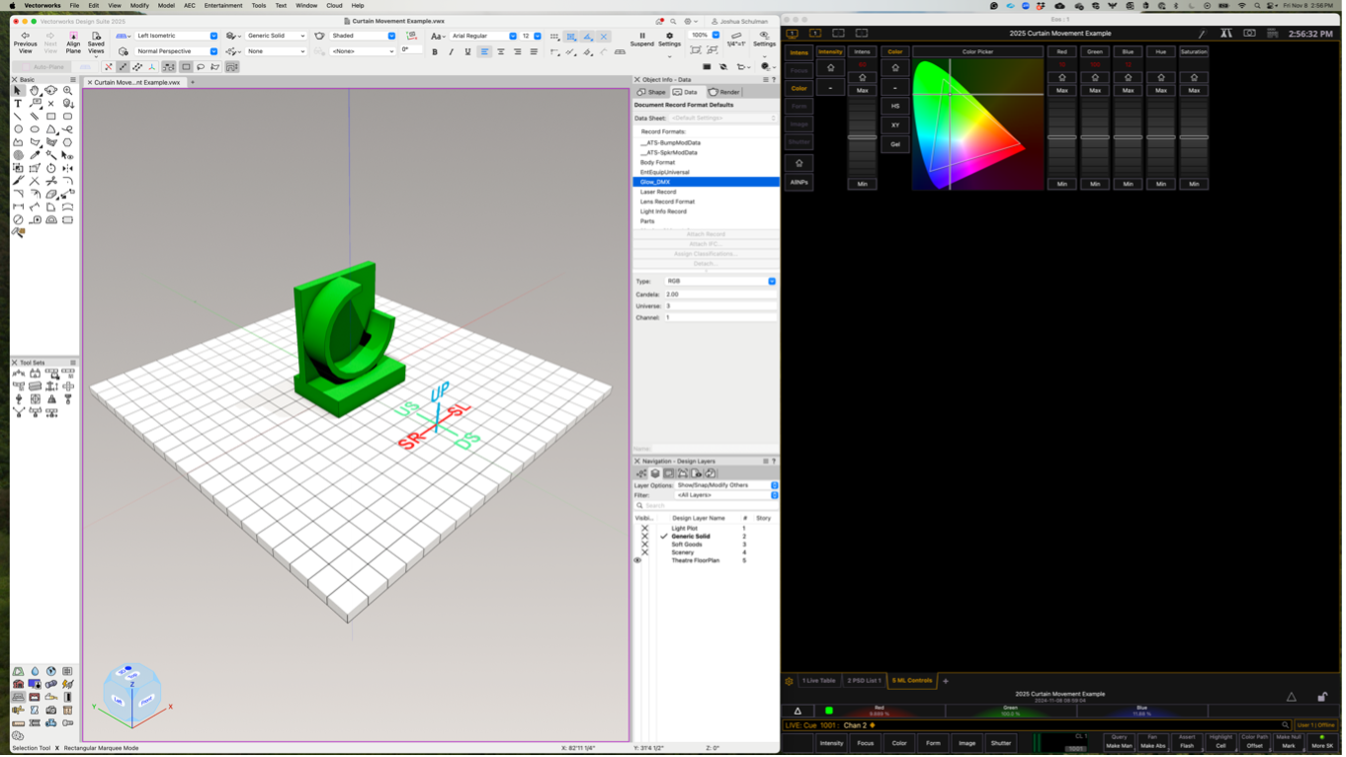
Task: Select the Pan hand tool
Action: pyautogui.click(x=34, y=90)
